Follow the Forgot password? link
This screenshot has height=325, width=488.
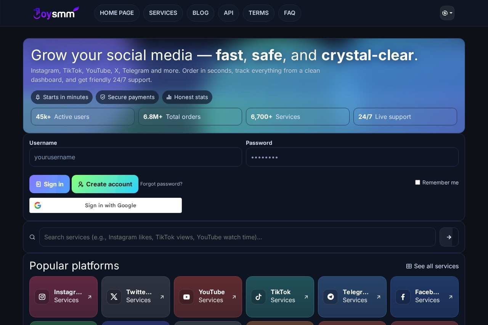click(x=161, y=184)
